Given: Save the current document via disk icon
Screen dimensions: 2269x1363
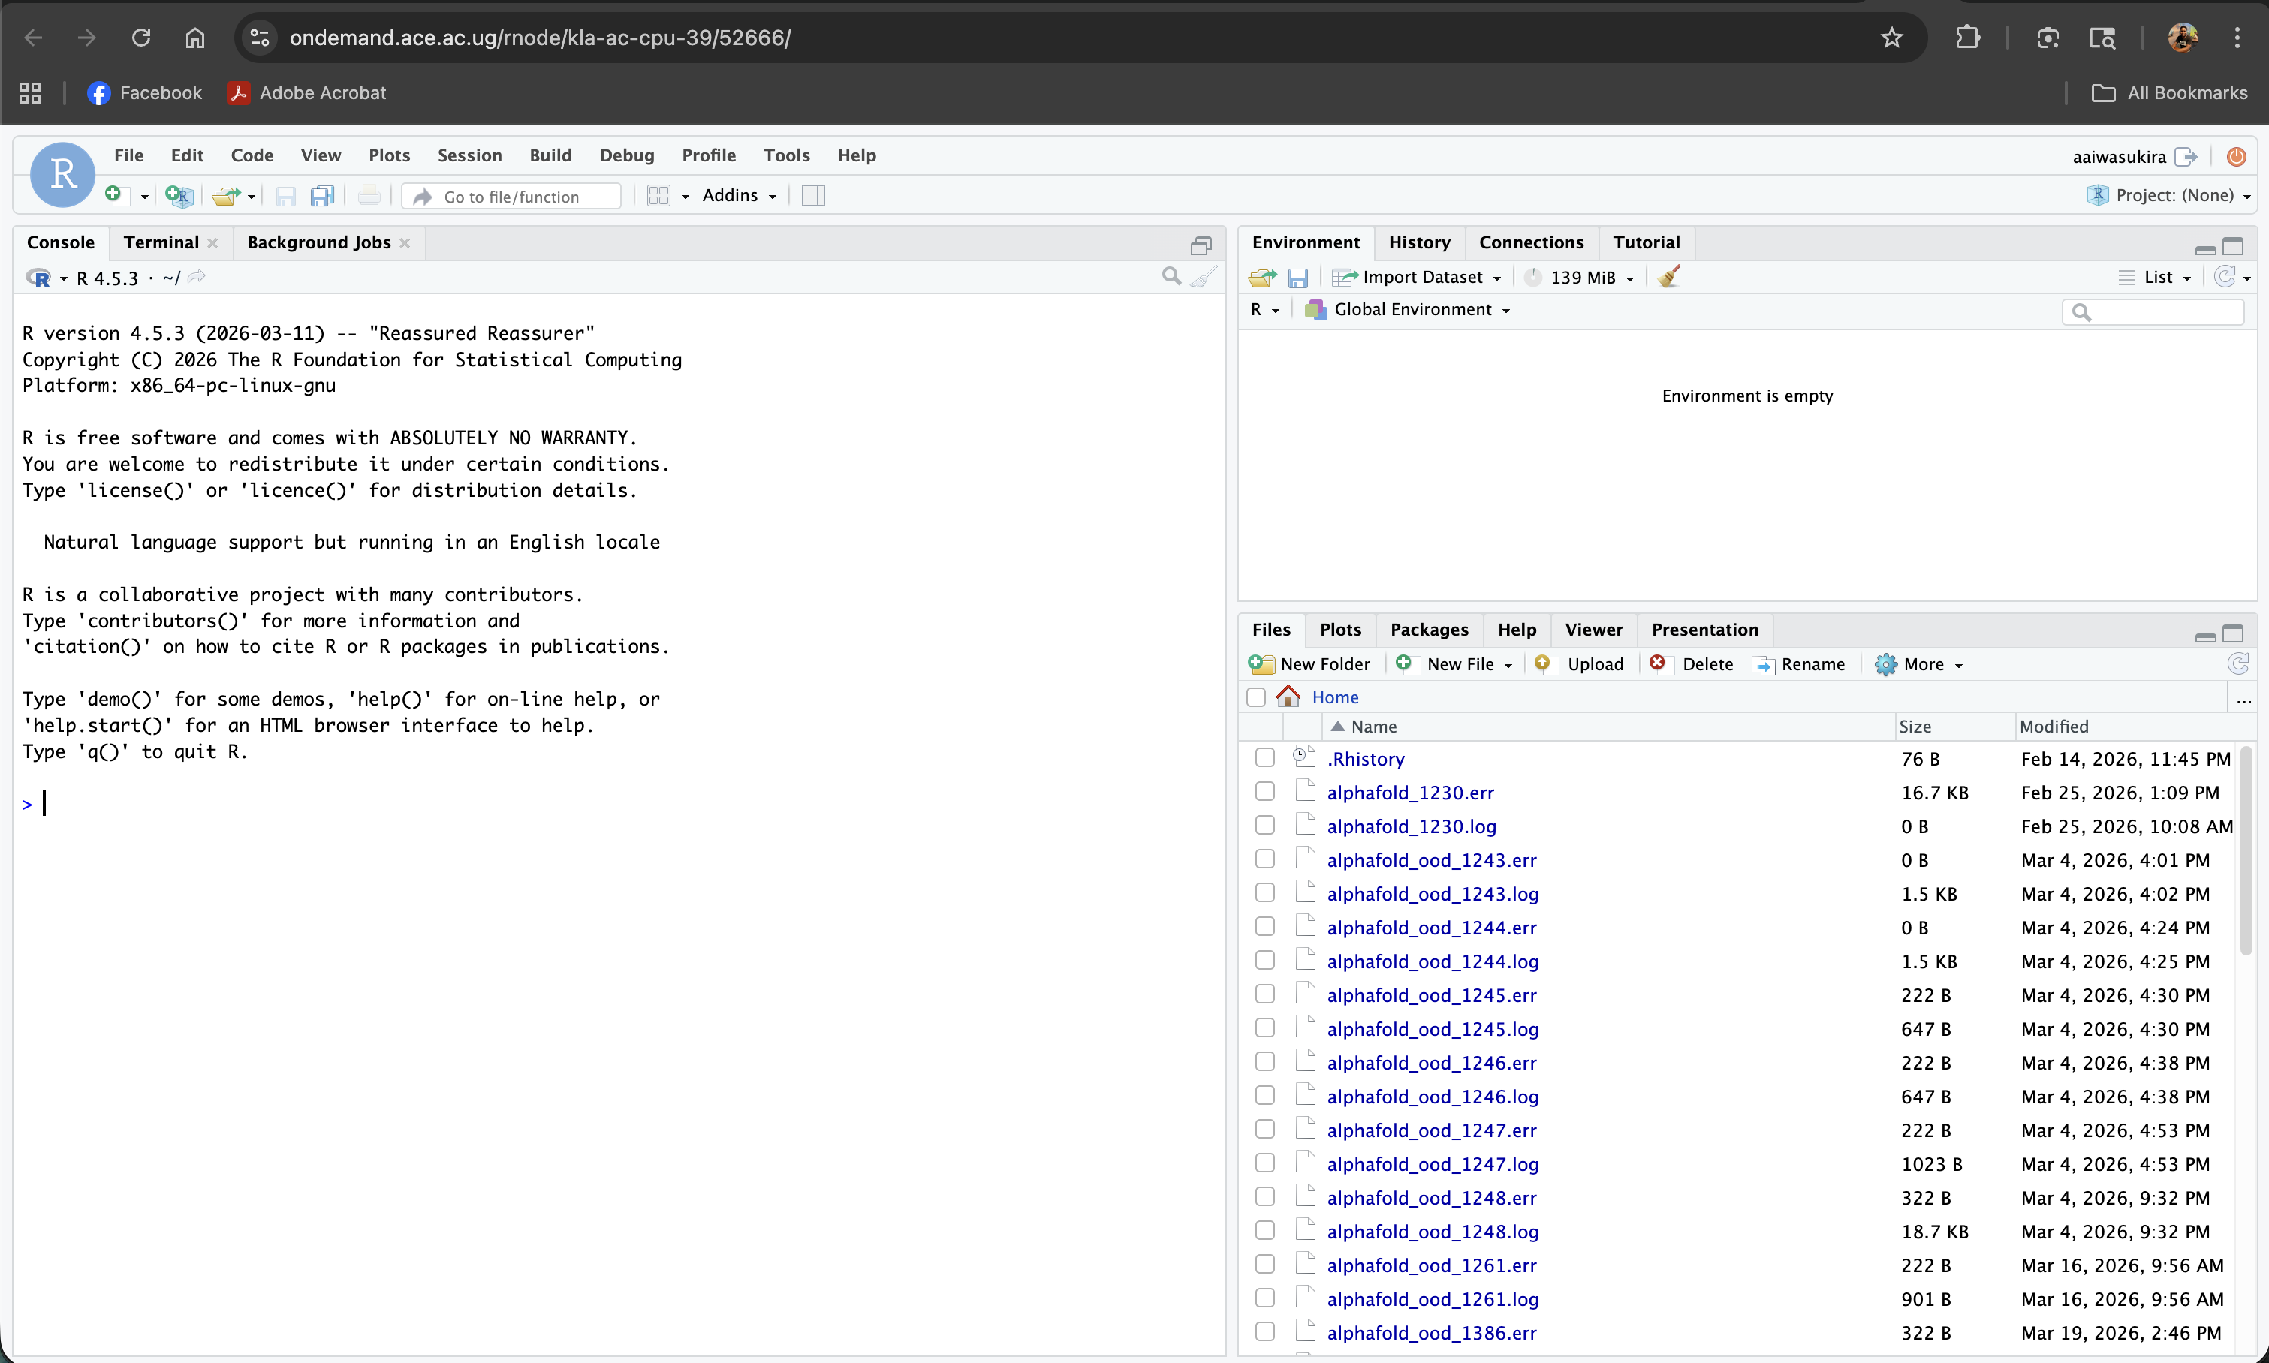Looking at the screenshot, I should (x=286, y=196).
